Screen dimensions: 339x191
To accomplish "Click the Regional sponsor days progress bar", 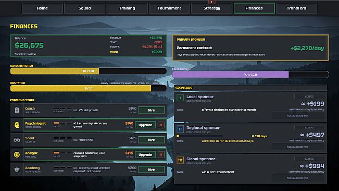I will click(x=199, y=136).
